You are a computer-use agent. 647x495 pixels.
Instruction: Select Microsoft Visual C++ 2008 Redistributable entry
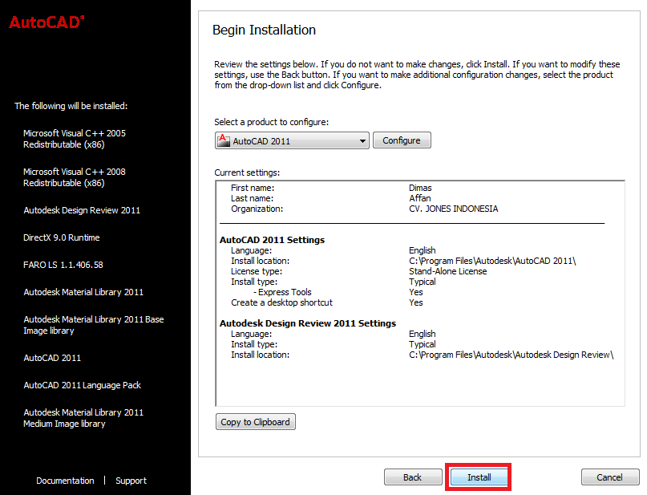click(x=75, y=177)
